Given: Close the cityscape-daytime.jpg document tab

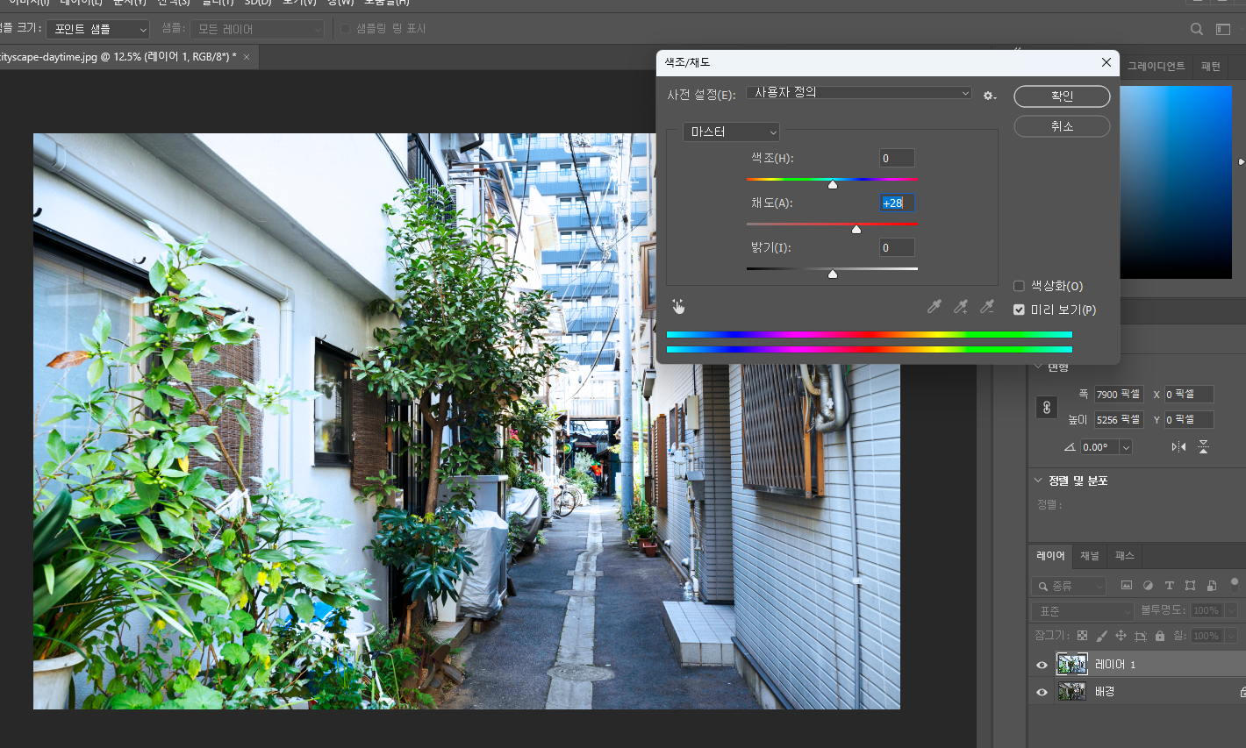Looking at the screenshot, I should point(247,57).
